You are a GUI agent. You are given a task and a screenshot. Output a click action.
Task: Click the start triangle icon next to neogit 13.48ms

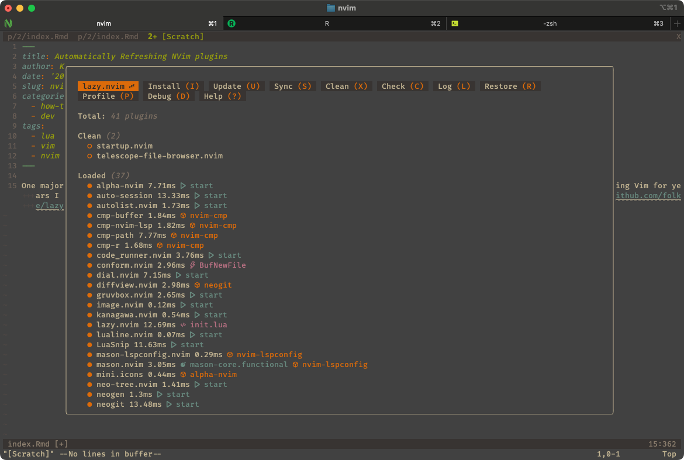[170, 404]
